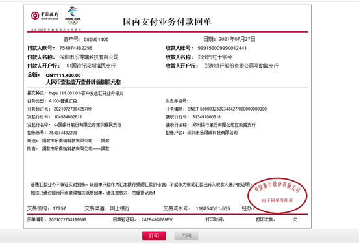The width and height of the screenshot is (359, 244).
Task: Click the date 2021年07月27日
Action: [237, 39]
